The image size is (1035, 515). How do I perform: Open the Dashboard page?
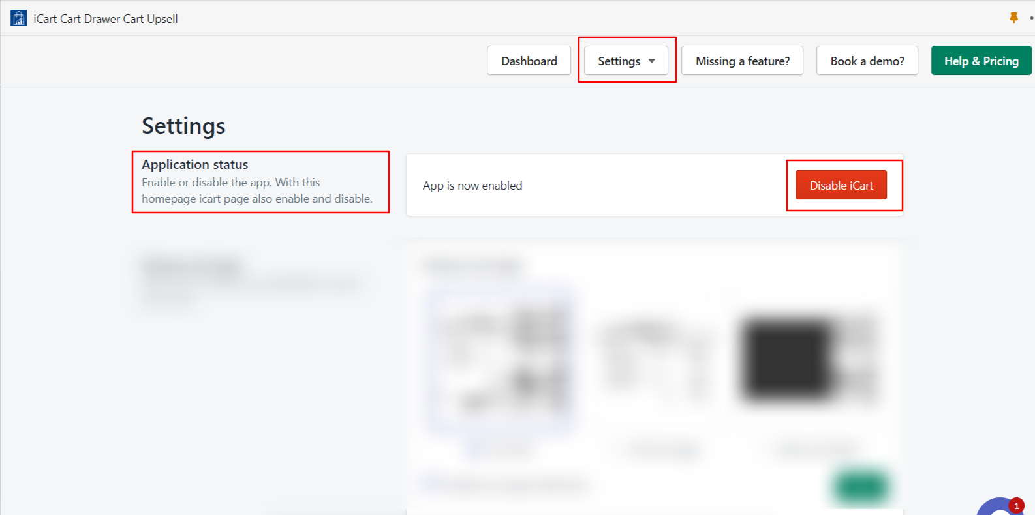click(529, 61)
